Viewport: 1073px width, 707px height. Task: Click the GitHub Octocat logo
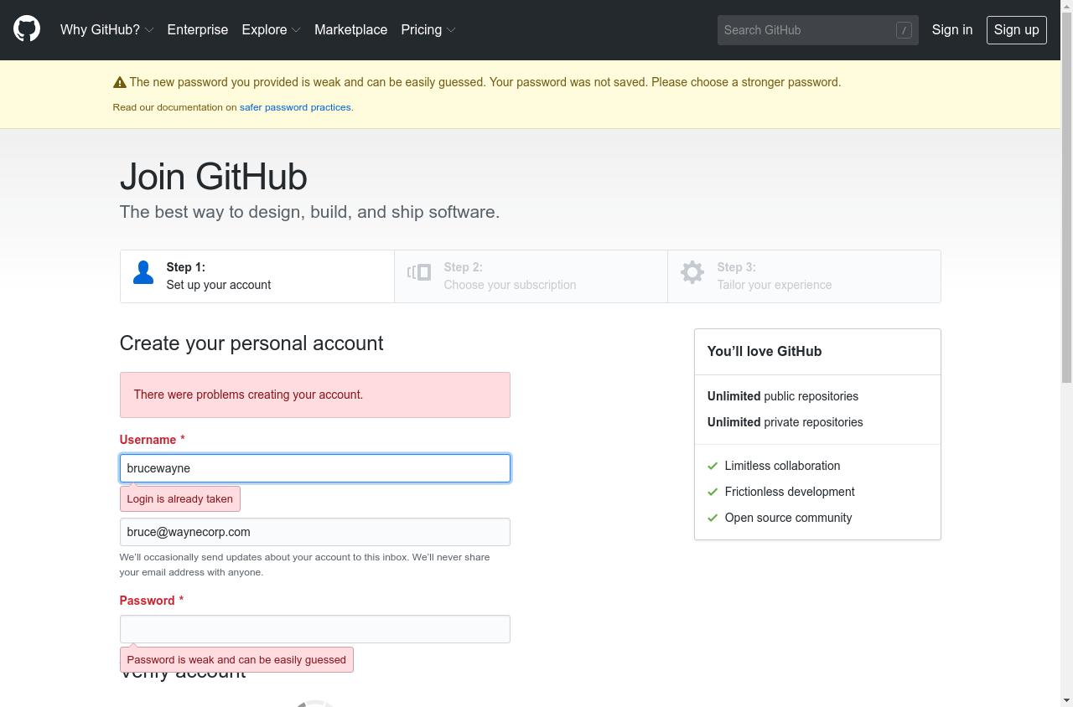pyautogui.click(x=26, y=29)
